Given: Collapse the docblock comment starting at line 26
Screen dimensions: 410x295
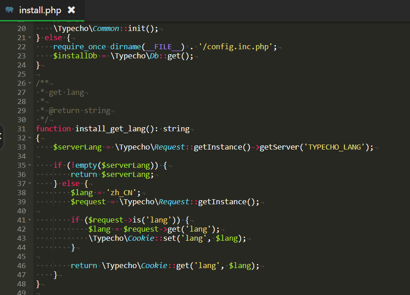Looking at the screenshot, I should pos(30,83).
